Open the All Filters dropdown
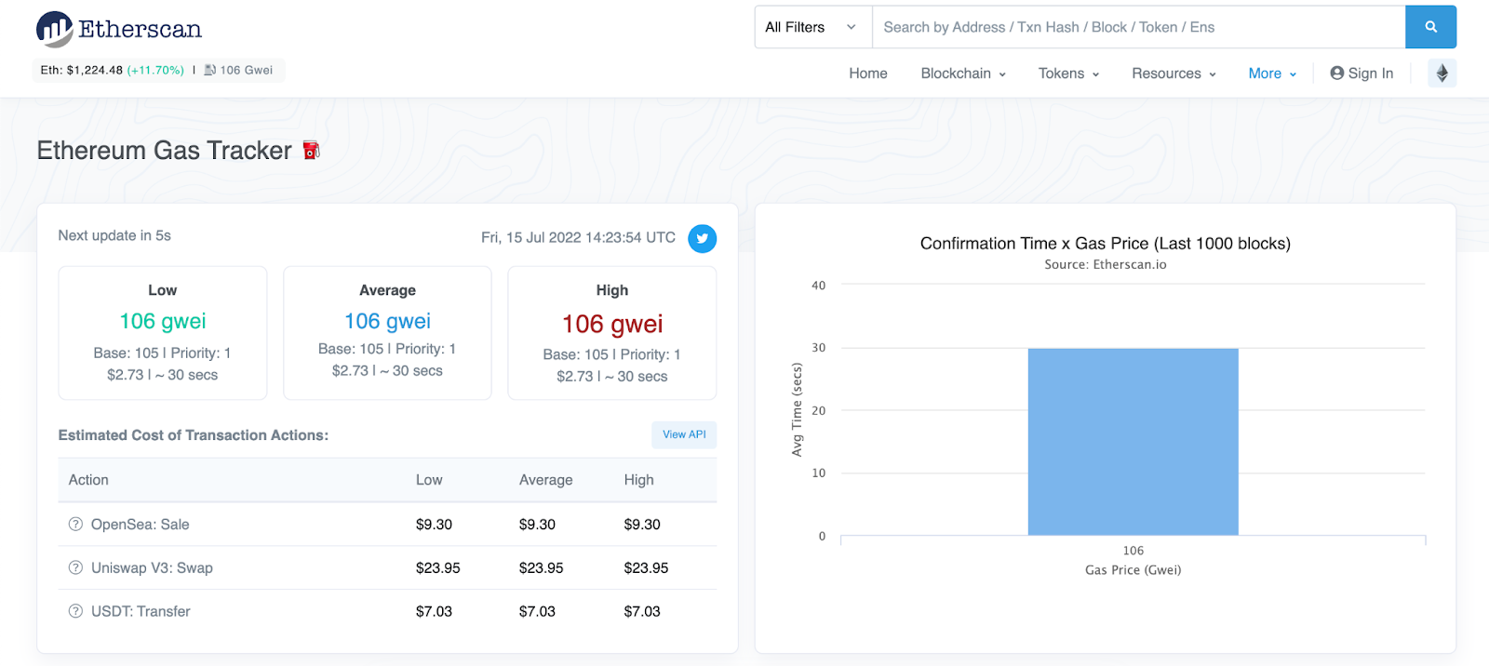Screen dimensions: 1489x666 tap(812, 27)
